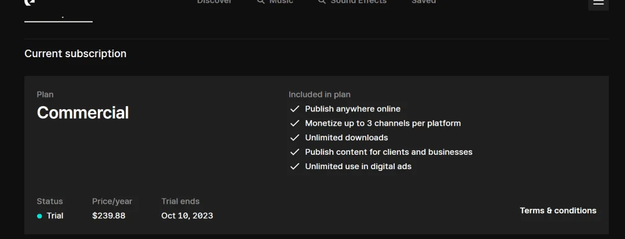625x239 pixels.
Task: Click the Included in plan label
Action: click(x=319, y=95)
